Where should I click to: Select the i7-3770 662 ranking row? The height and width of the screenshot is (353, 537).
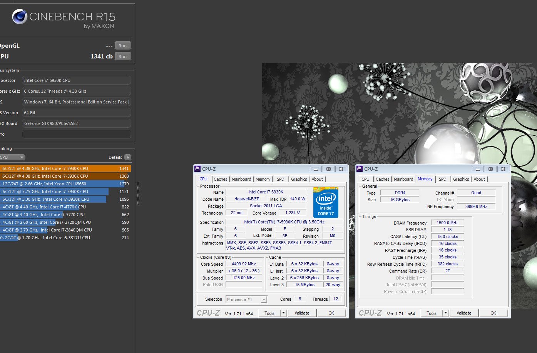pyautogui.click(x=65, y=215)
